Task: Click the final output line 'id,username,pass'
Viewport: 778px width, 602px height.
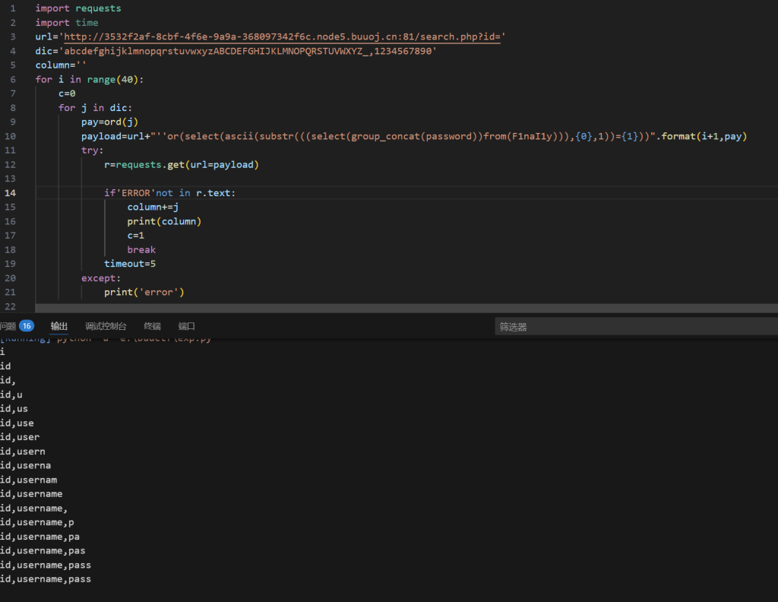Action: pos(46,579)
